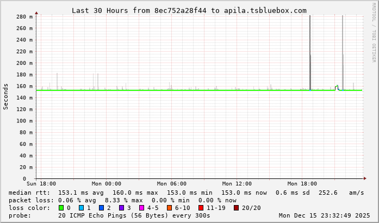This screenshot has width=379, height=223.
Task: Click the Mon 06:00 time axis label
Action: [x=171, y=184]
